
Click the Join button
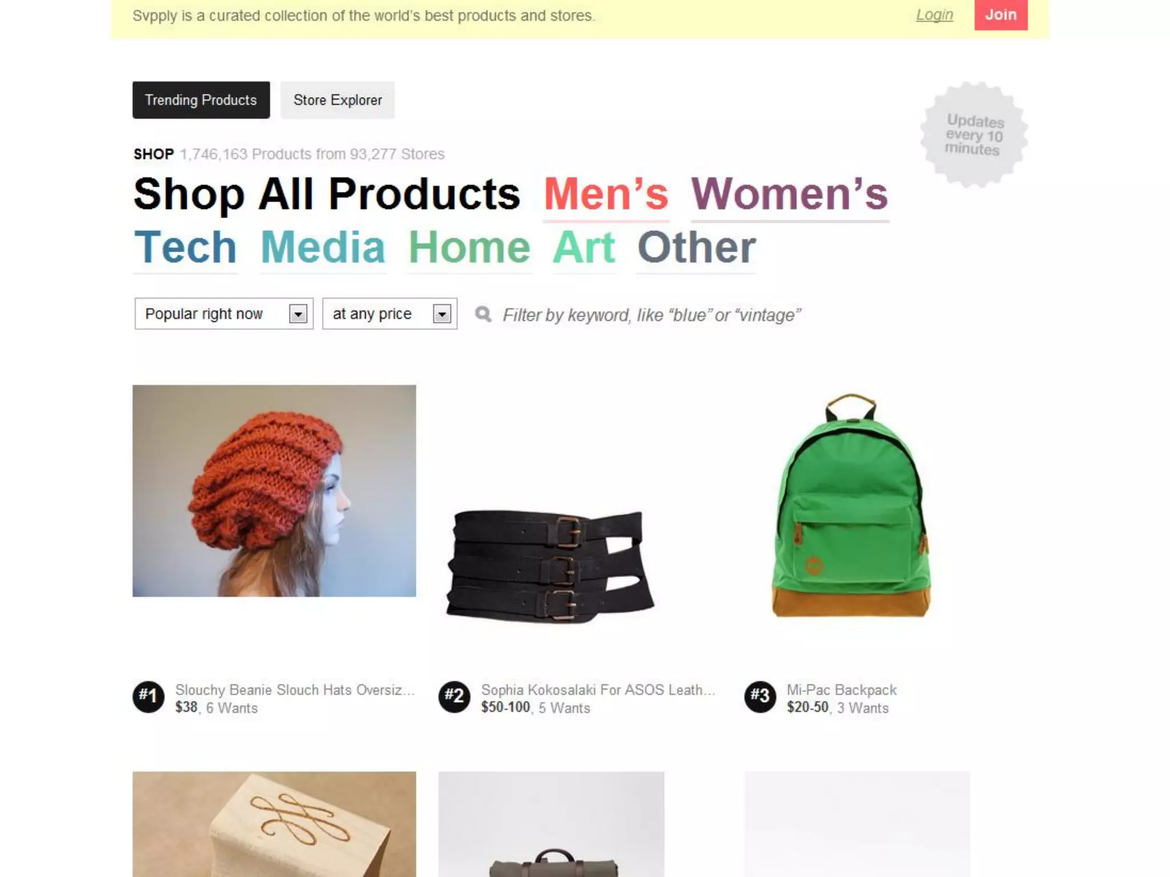[x=1001, y=15]
